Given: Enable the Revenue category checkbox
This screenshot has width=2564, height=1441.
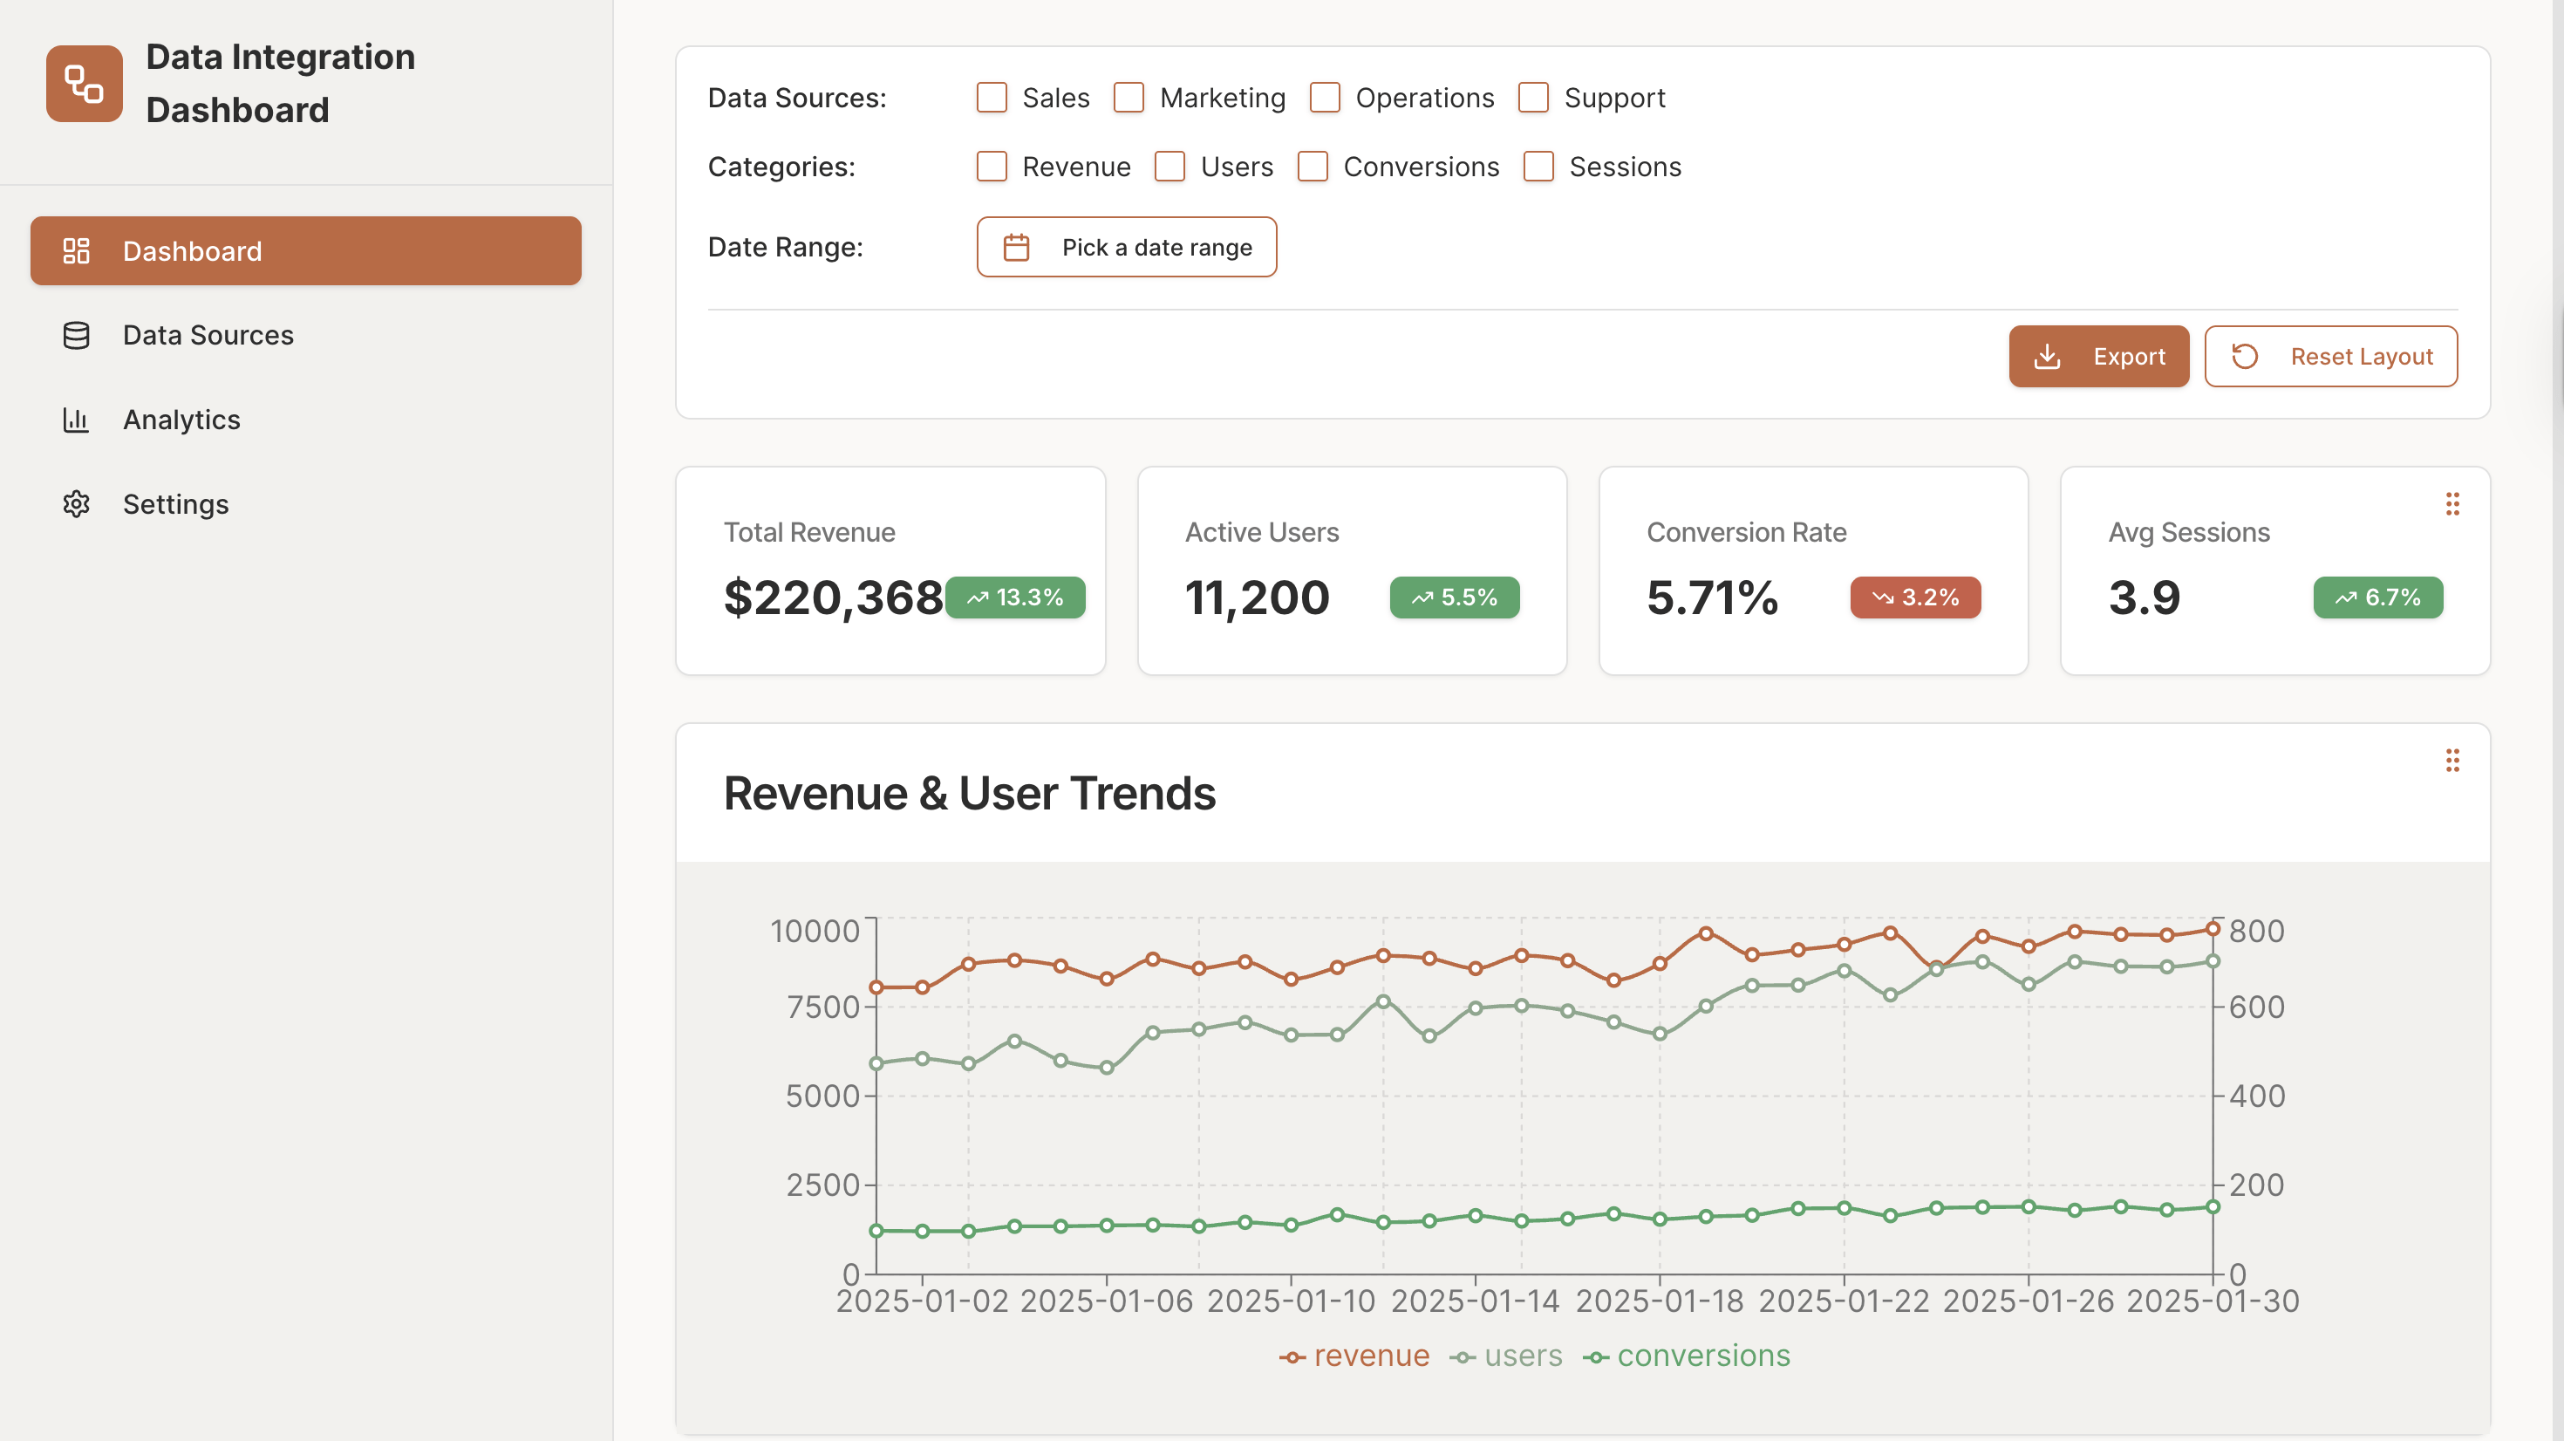Looking at the screenshot, I should click(992, 167).
